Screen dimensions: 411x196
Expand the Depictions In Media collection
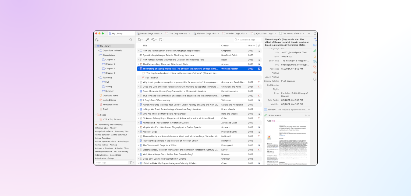98,51
